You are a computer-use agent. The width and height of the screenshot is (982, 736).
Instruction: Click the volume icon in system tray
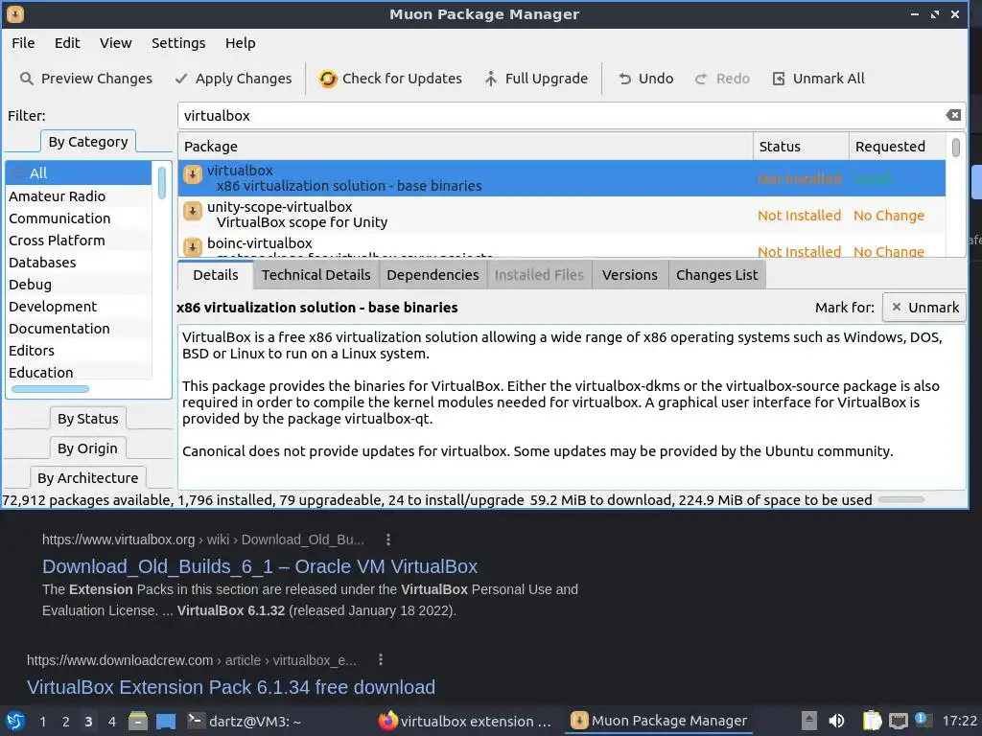point(836,721)
